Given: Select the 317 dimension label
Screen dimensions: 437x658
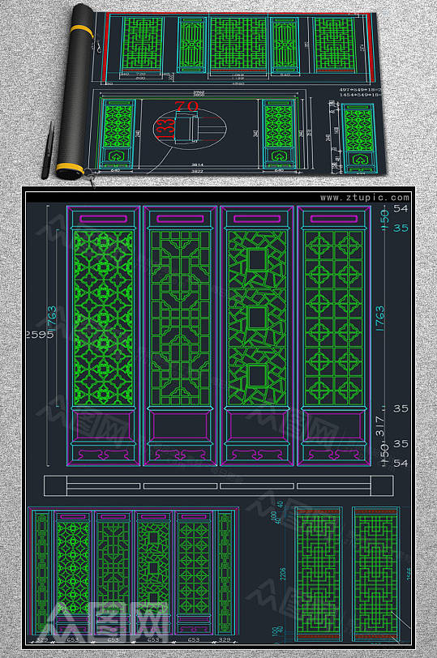Looking at the screenshot, I should pyautogui.click(x=380, y=426).
